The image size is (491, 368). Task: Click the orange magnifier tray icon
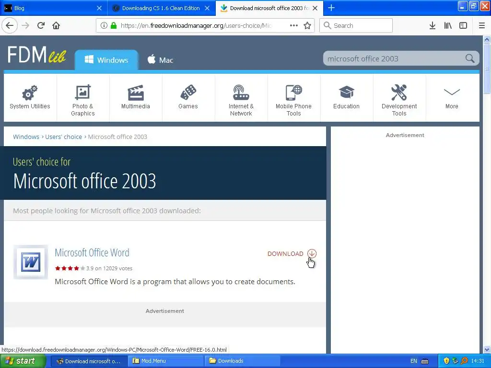(464, 361)
